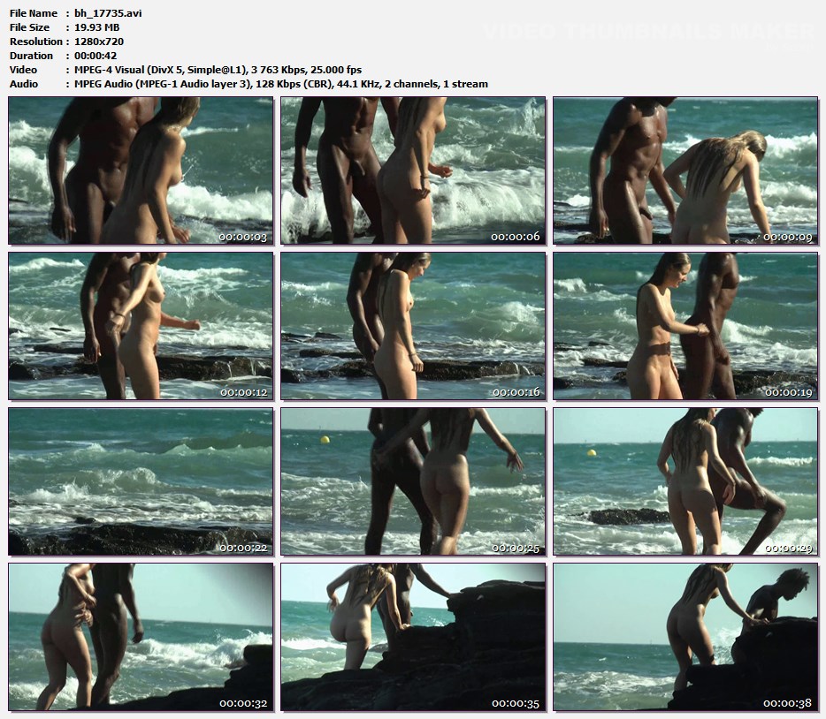Viewport: 826px width, 719px height.
Task: Select the thumbnail marked 00:00:32
Action: [x=141, y=637]
